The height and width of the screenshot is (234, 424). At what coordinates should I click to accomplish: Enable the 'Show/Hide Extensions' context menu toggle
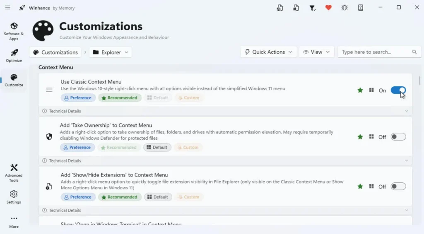(398, 186)
